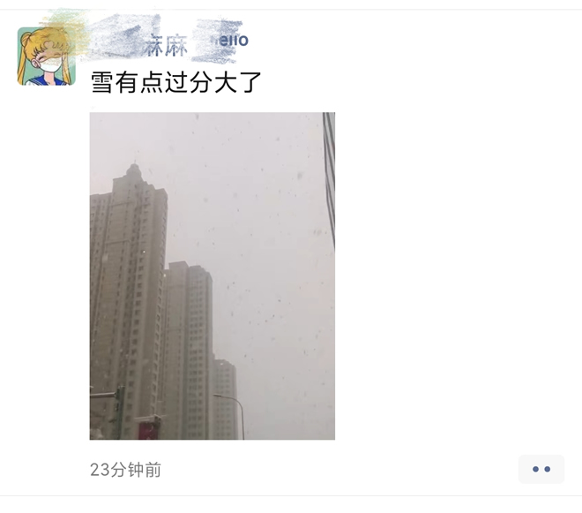Open the two-dot like/comment menu button

(541, 469)
